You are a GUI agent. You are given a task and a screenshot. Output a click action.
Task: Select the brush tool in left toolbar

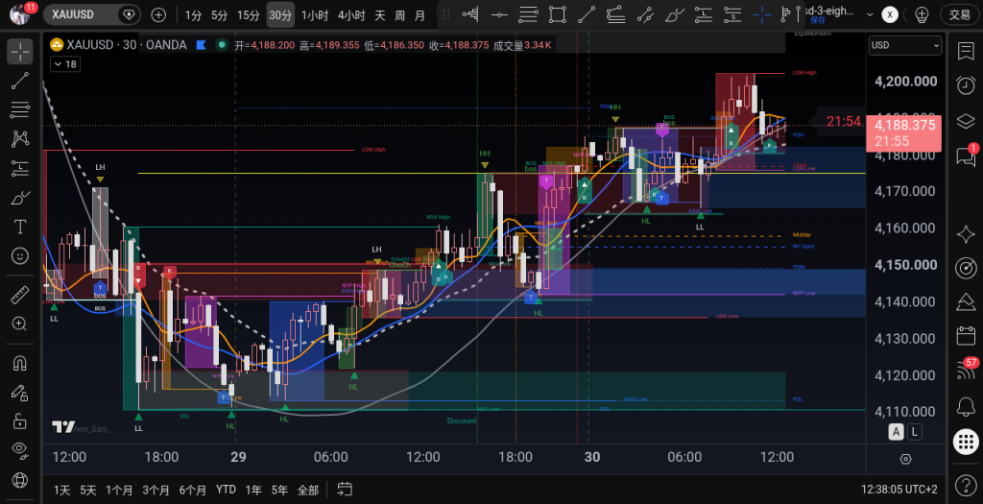coord(20,198)
